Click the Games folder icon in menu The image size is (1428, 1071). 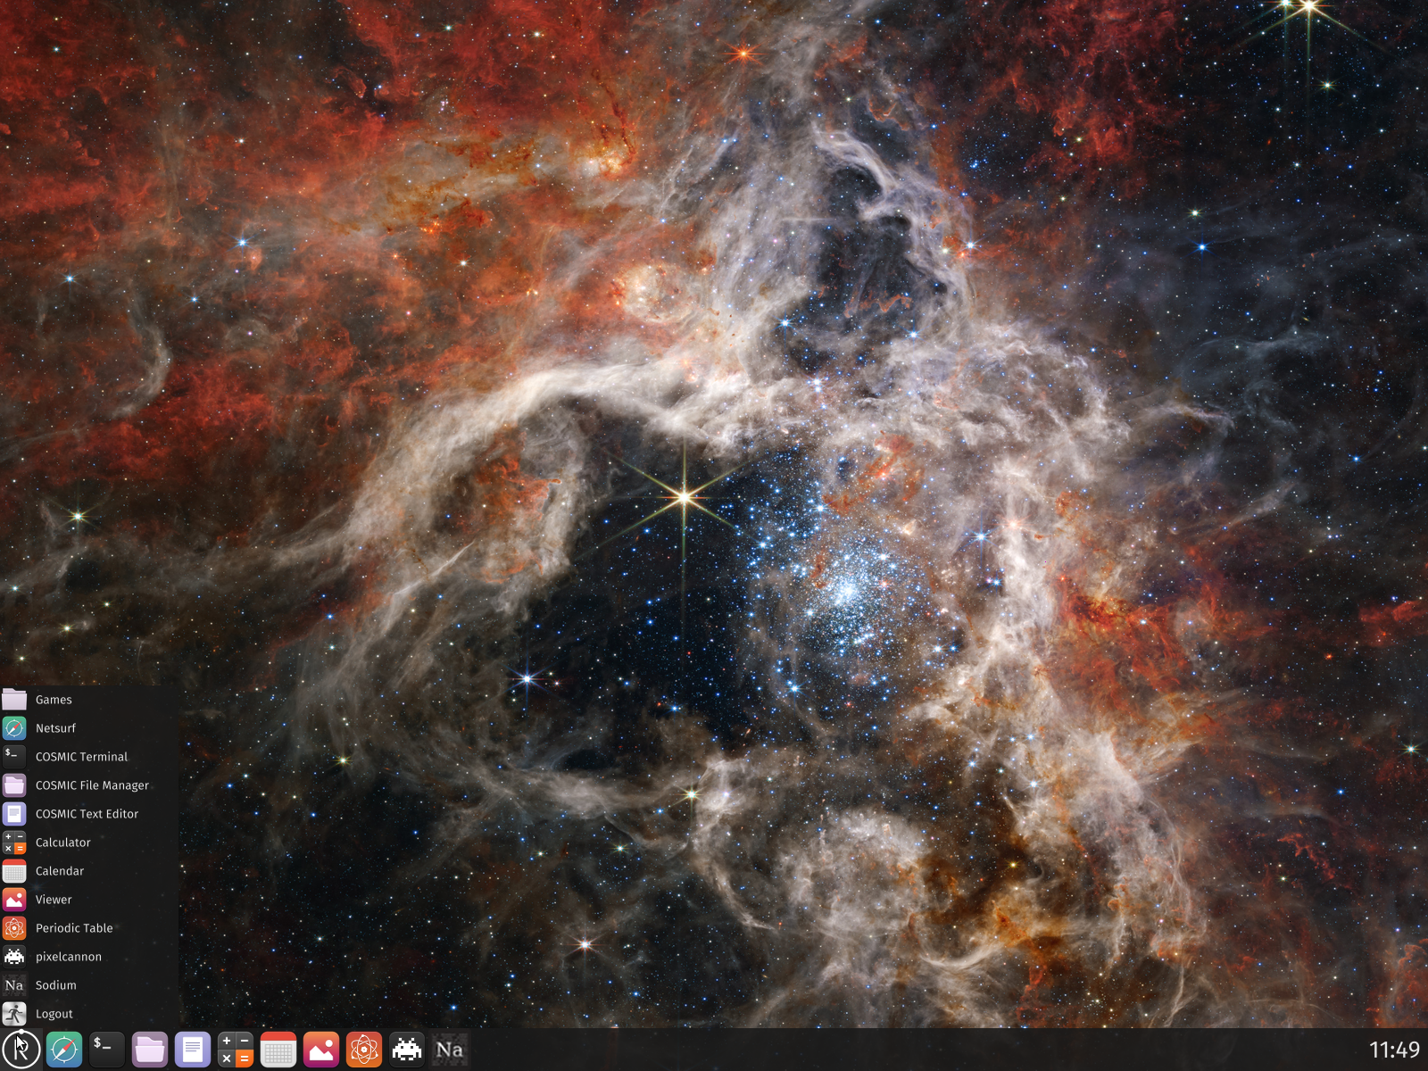pyautogui.click(x=14, y=700)
